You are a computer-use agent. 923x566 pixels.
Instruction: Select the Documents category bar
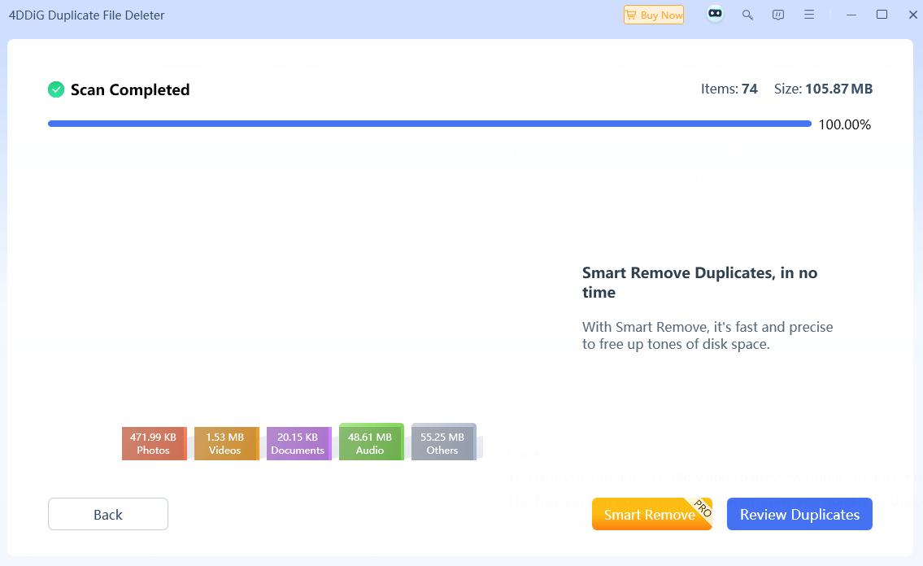[298, 442]
